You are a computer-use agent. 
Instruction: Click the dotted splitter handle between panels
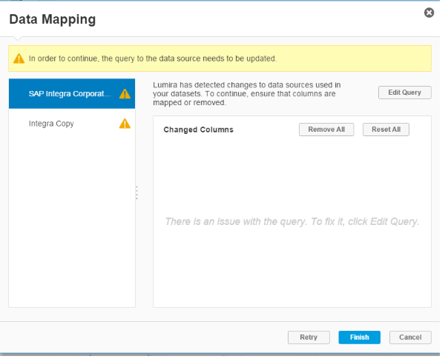[136, 192]
